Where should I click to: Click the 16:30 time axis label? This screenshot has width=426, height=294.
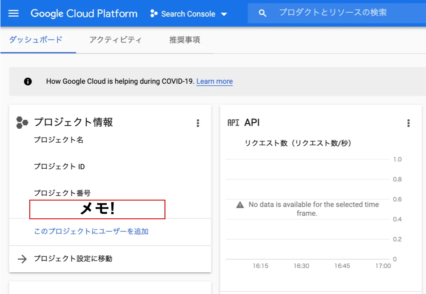pos(301,266)
